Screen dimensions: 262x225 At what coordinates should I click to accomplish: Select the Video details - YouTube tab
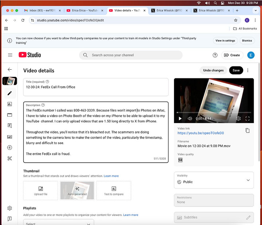coord(127,11)
